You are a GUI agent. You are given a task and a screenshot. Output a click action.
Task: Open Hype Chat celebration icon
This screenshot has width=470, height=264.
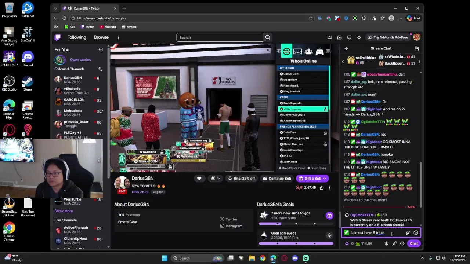408,233
